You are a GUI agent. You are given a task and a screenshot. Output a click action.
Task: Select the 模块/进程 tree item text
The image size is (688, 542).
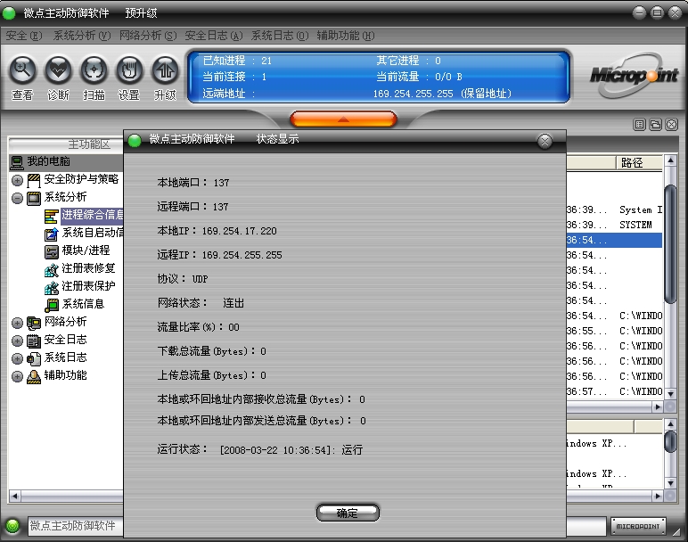point(86,250)
